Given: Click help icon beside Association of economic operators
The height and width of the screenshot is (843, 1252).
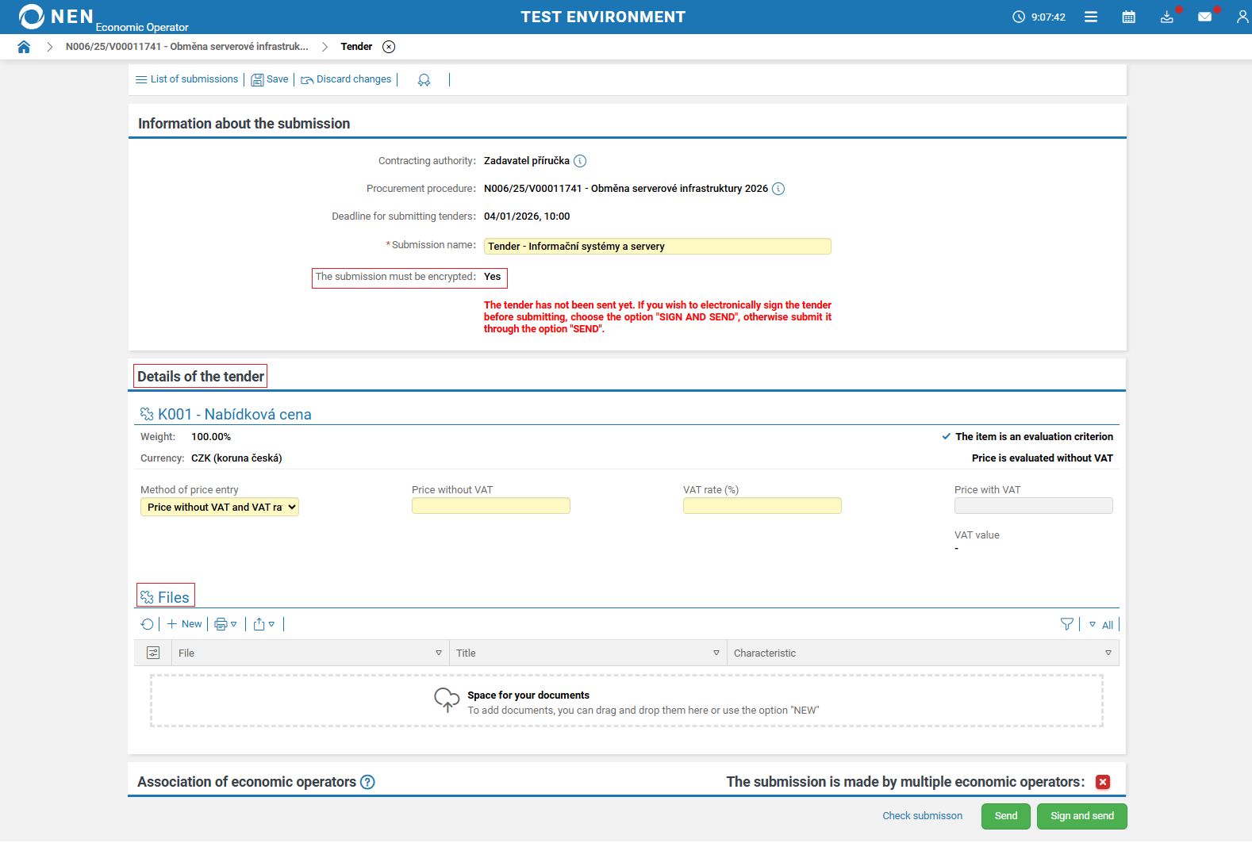Looking at the screenshot, I should 367,782.
